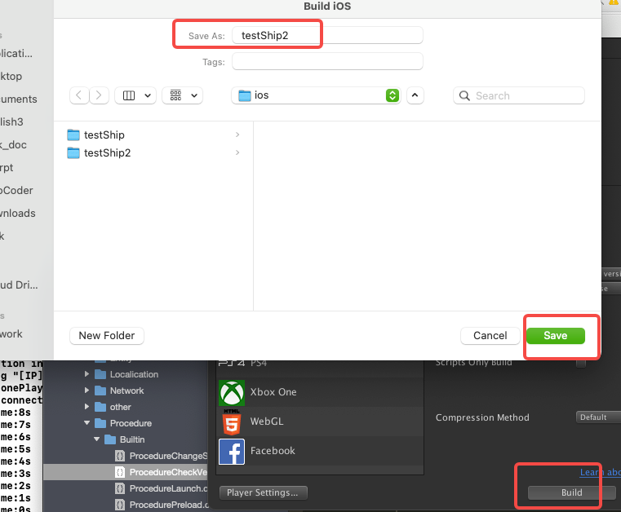Collapse the dialog with the up chevron button
This screenshot has width=621, height=512.
click(x=415, y=95)
